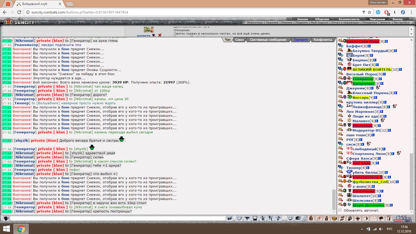Open the Чат tab

[x=228, y=40]
